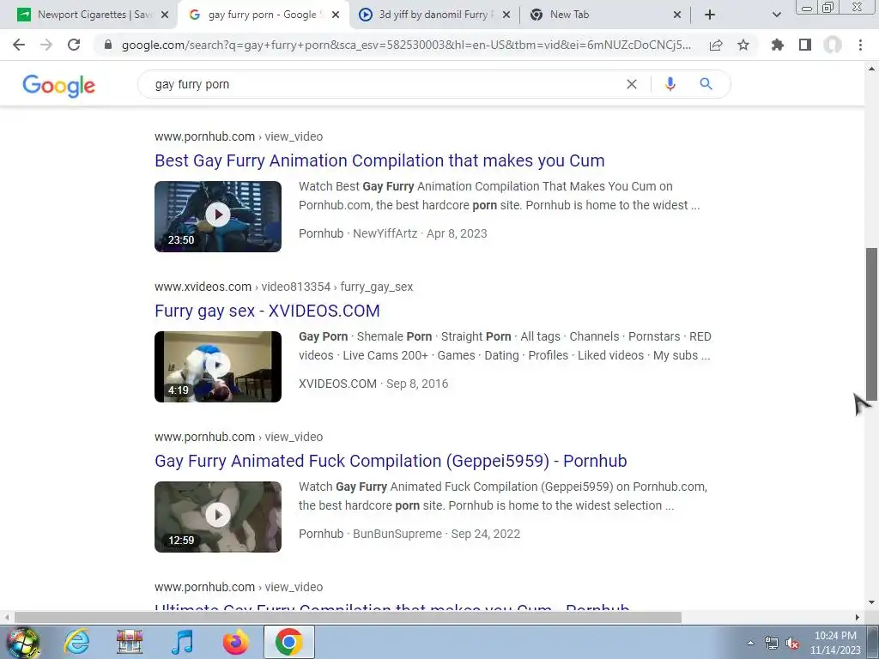Click the www.xvideos.com breadcrumb text
Image resolution: width=879 pixels, height=659 pixels.
click(203, 287)
